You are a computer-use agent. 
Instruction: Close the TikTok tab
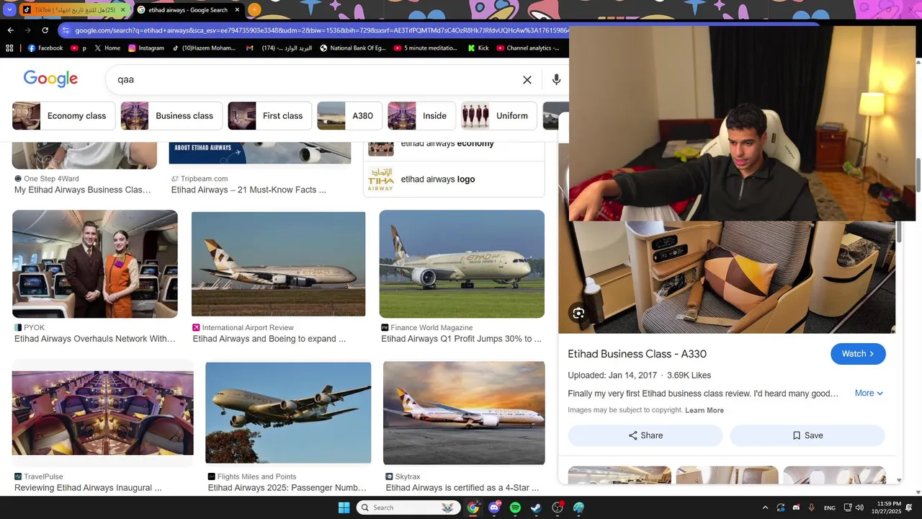pos(122,10)
